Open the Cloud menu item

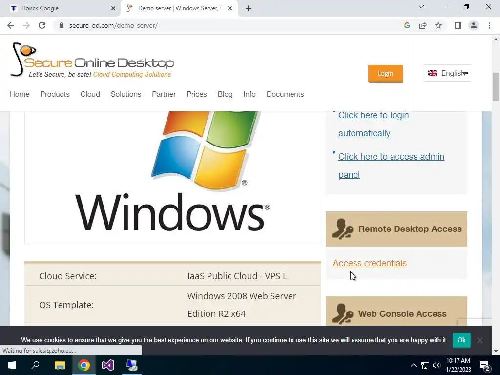[x=90, y=94]
